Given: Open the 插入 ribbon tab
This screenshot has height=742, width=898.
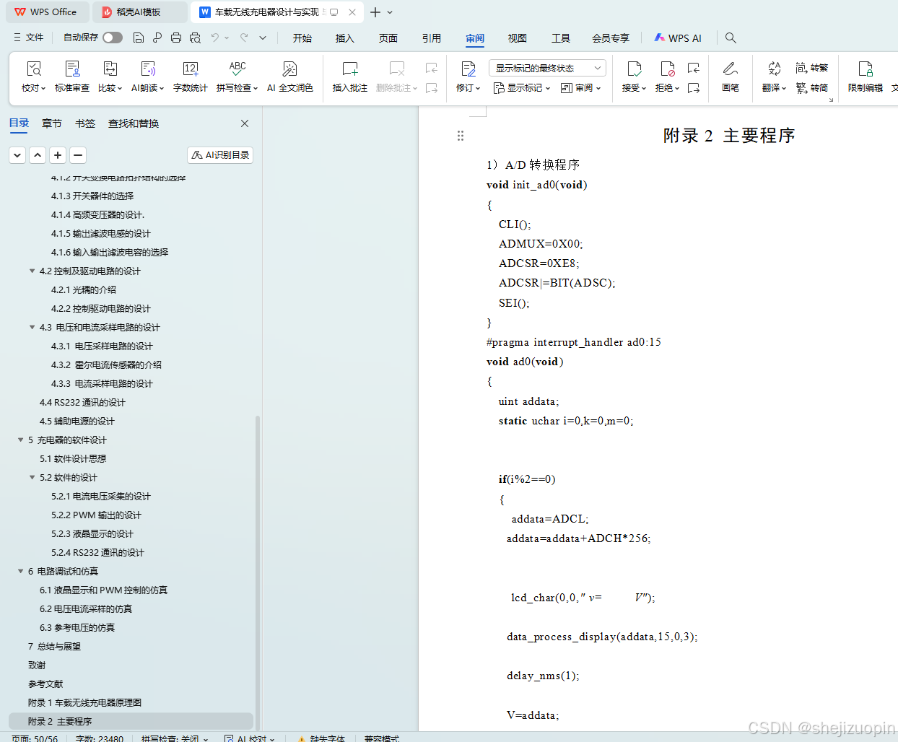Looking at the screenshot, I should click(344, 38).
